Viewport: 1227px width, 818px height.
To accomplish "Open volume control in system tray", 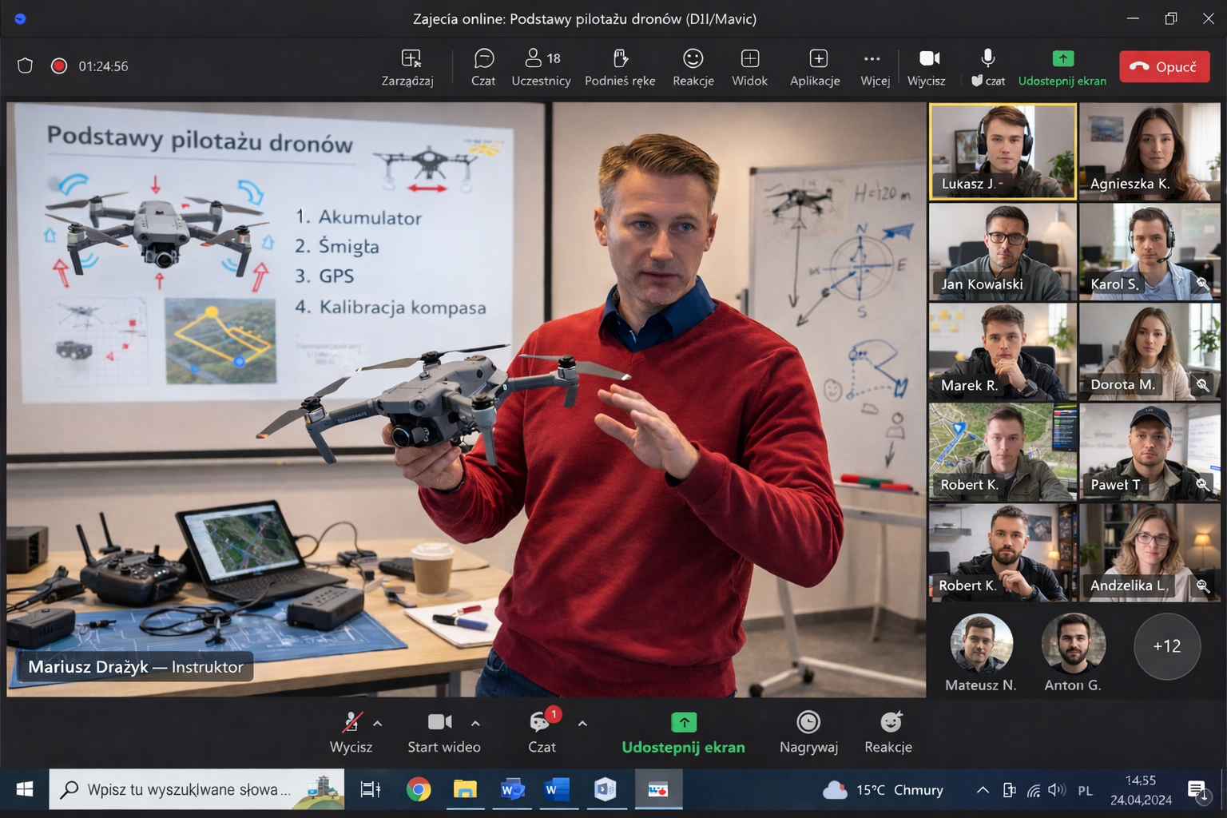I will (1057, 790).
